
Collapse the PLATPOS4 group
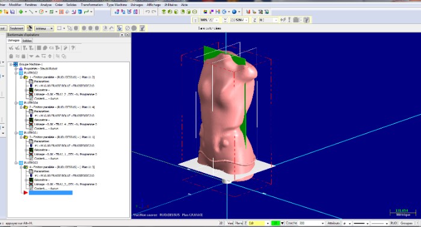pos(16,103)
